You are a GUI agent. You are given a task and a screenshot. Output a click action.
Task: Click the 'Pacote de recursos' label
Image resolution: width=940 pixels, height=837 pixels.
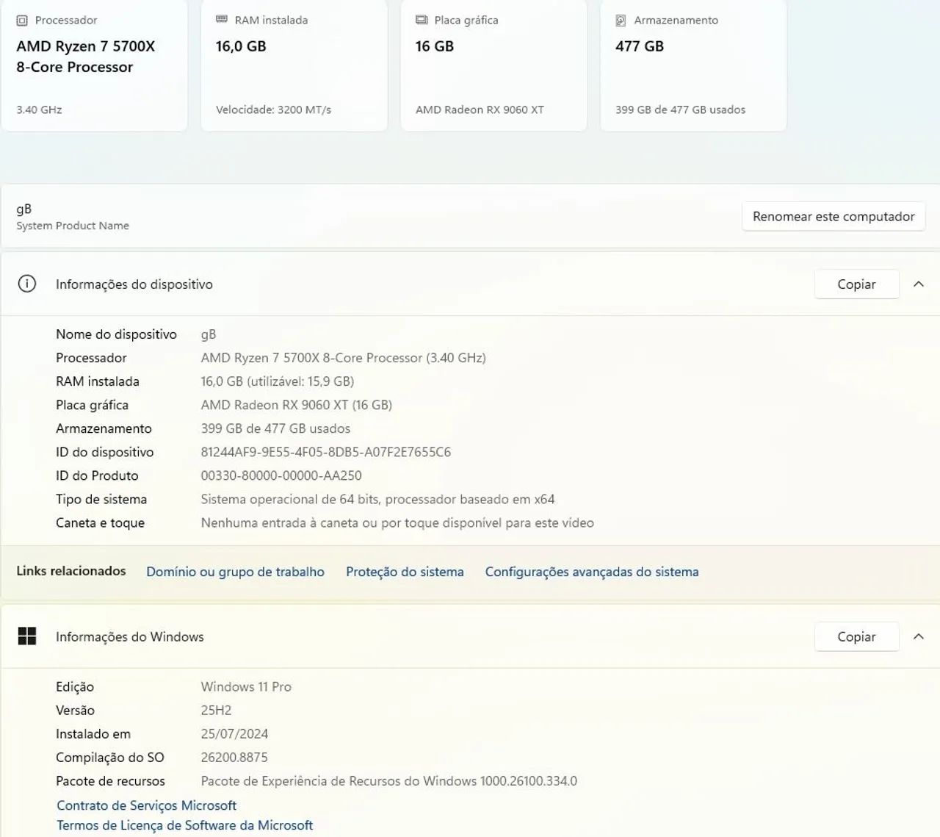coord(110,781)
